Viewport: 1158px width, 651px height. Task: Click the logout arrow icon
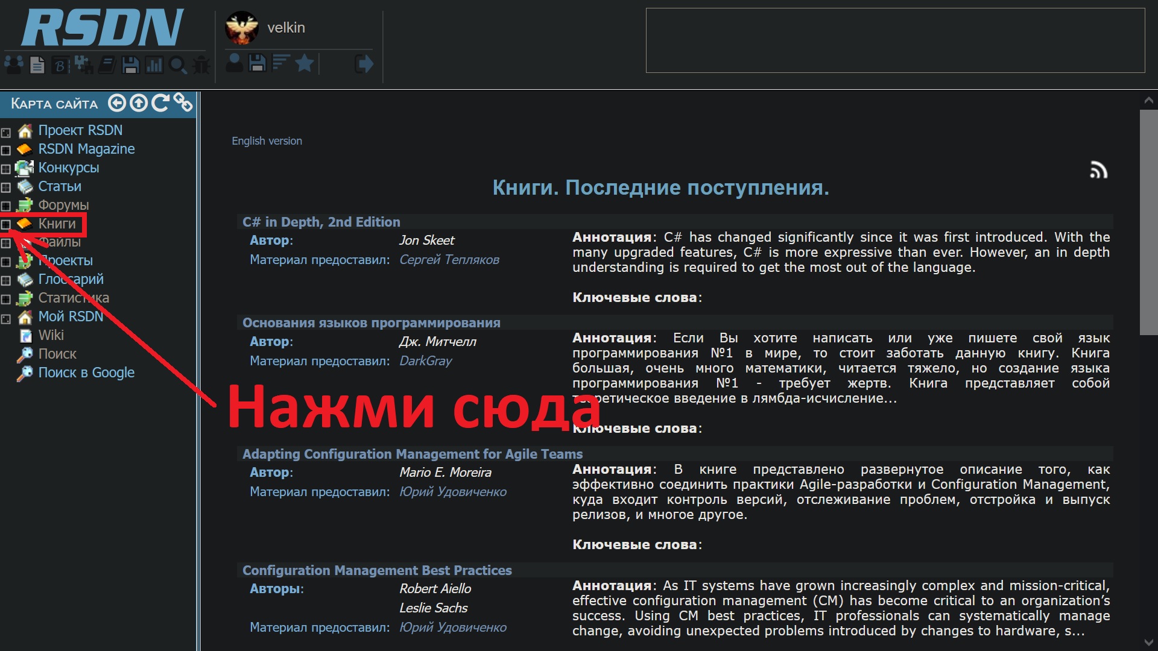[364, 63]
